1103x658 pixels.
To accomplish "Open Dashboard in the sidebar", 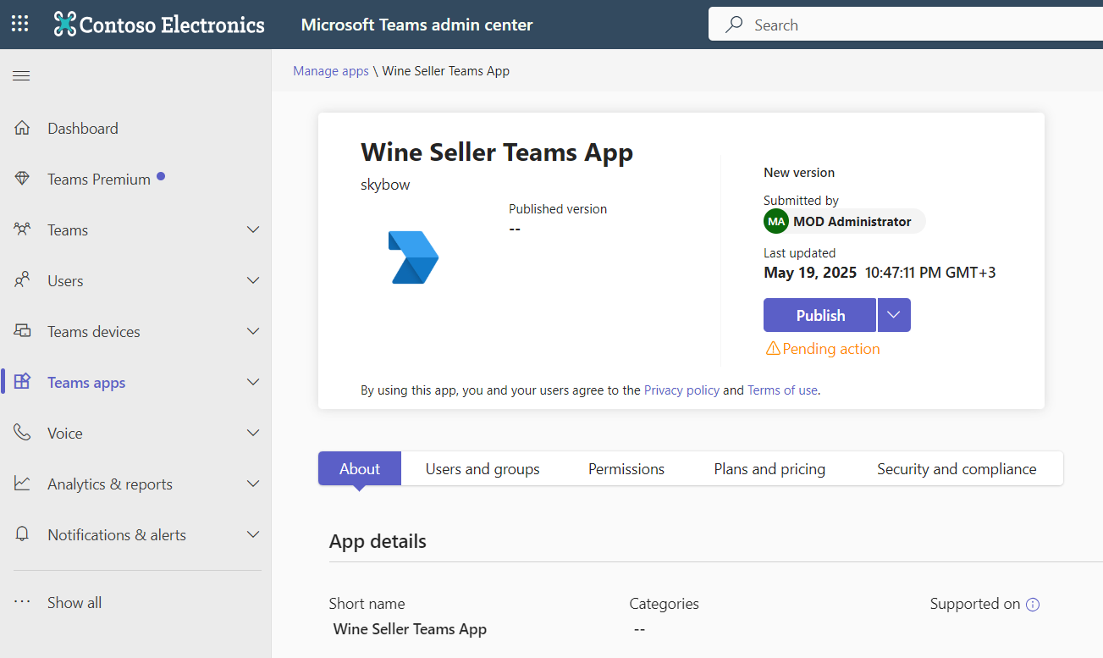I will [x=83, y=129].
